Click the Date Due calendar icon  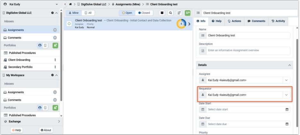287,124
